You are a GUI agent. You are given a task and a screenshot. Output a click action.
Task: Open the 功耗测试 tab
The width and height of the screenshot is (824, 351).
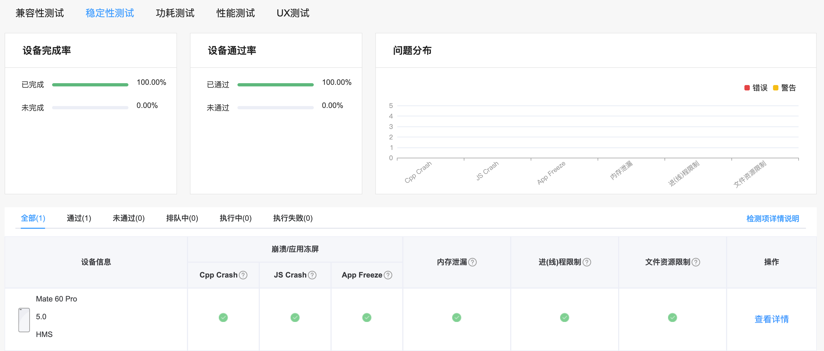pyautogui.click(x=175, y=13)
